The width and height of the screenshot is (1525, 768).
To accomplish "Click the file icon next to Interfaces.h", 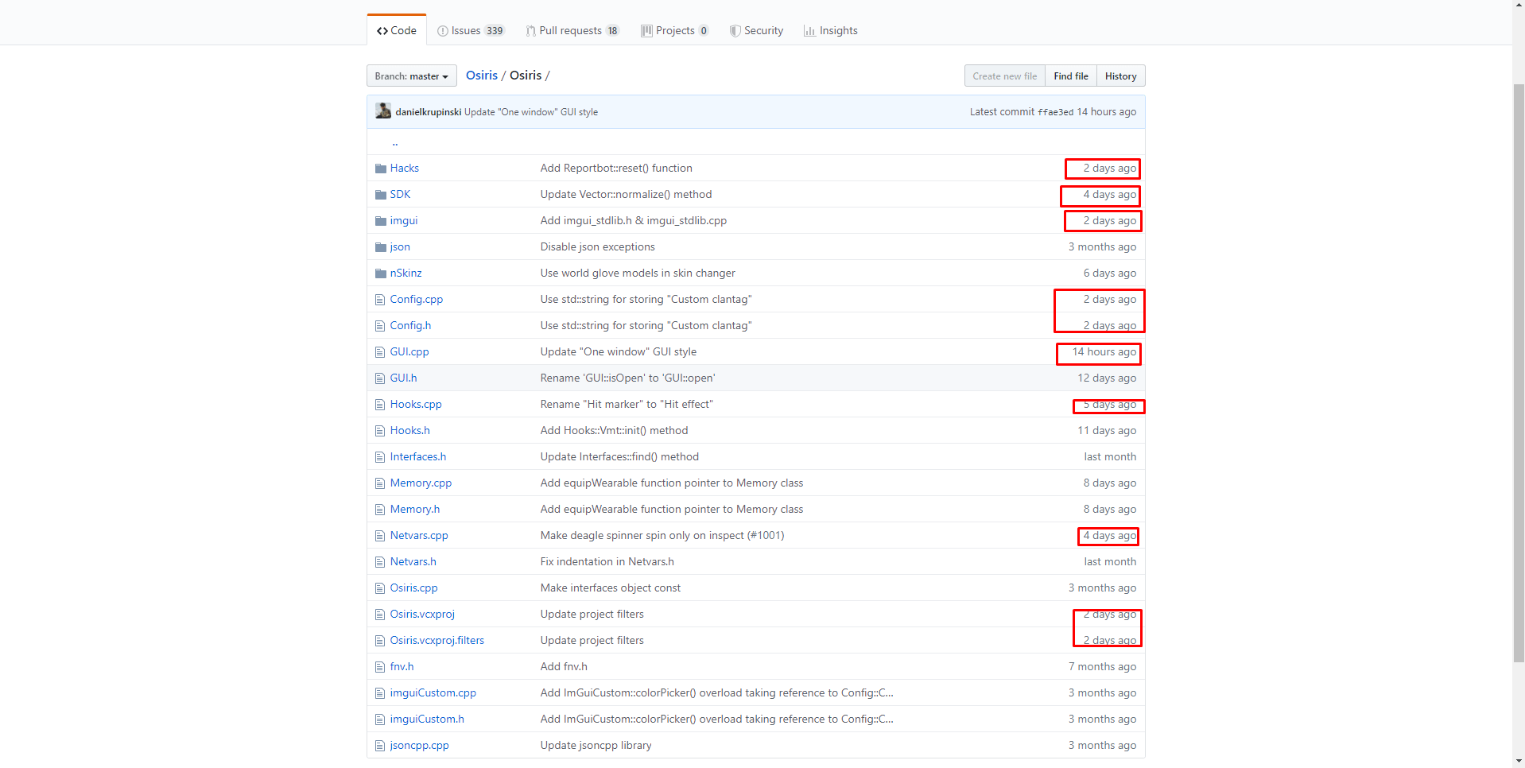I will (380, 457).
